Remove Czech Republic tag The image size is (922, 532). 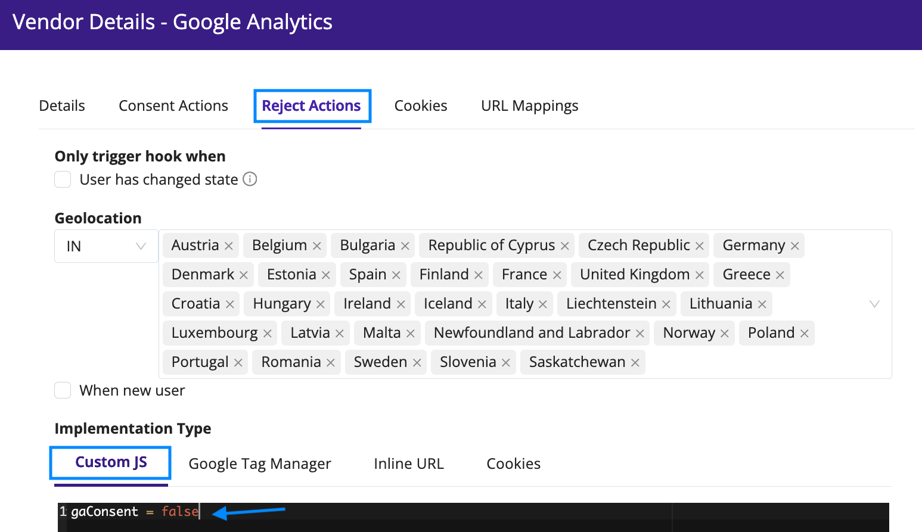click(x=700, y=245)
